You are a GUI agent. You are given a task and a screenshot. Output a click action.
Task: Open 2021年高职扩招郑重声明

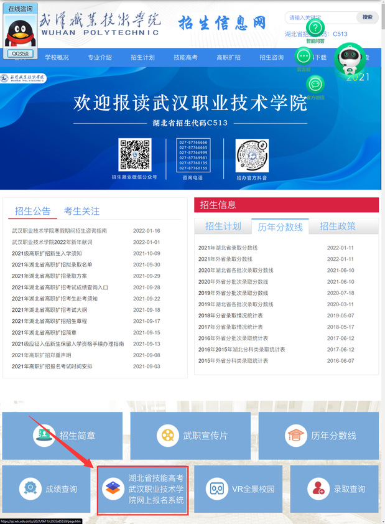tap(42, 355)
